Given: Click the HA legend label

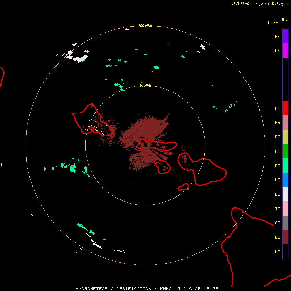Looking at the screenshot, I should click(x=277, y=108).
